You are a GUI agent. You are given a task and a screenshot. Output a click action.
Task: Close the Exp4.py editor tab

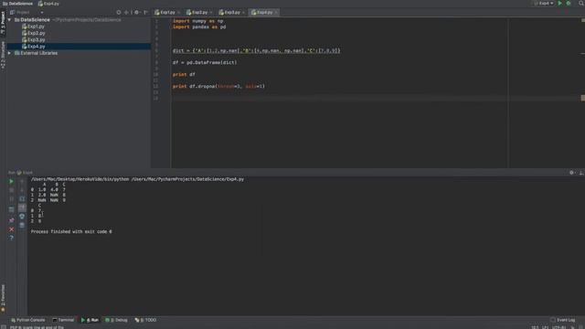pos(276,13)
